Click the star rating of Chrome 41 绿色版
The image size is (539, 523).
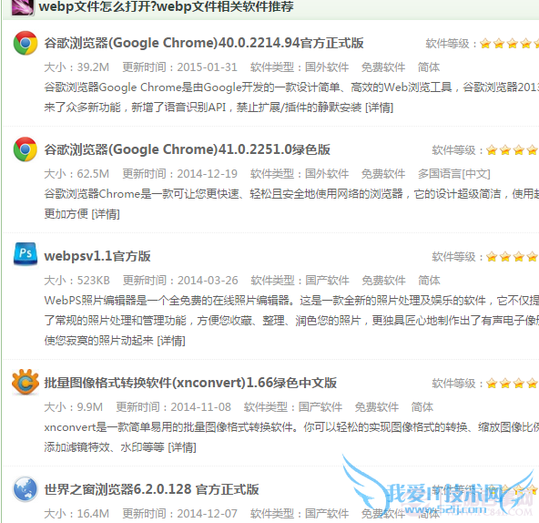[x=513, y=150]
